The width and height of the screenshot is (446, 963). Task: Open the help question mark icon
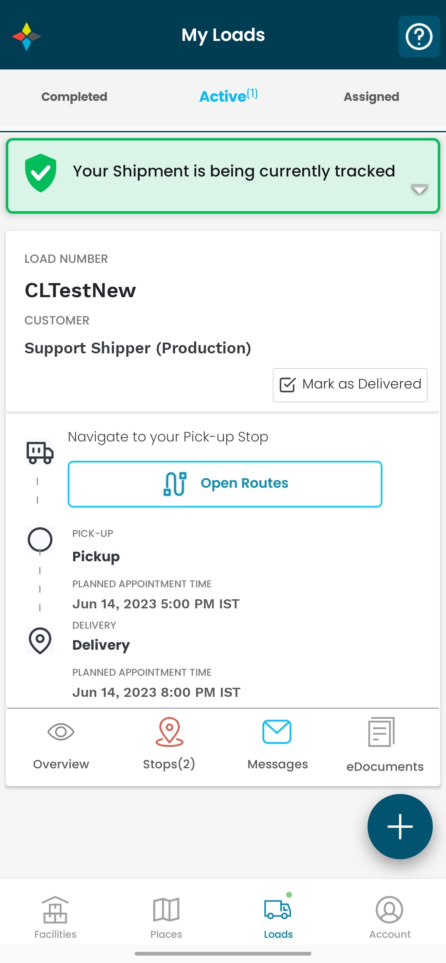pyautogui.click(x=419, y=36)
